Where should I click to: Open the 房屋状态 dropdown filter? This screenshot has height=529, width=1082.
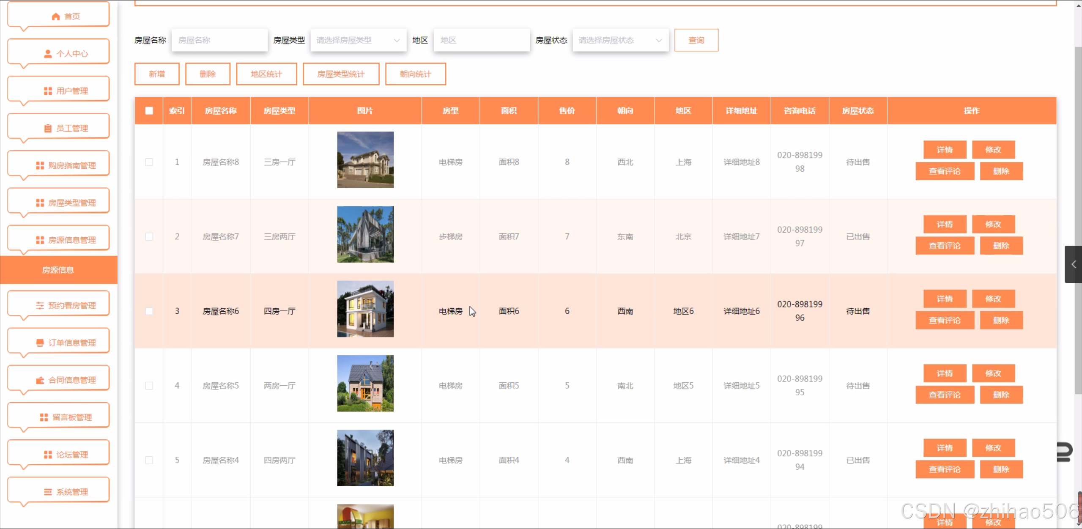(x=620, y=40)
